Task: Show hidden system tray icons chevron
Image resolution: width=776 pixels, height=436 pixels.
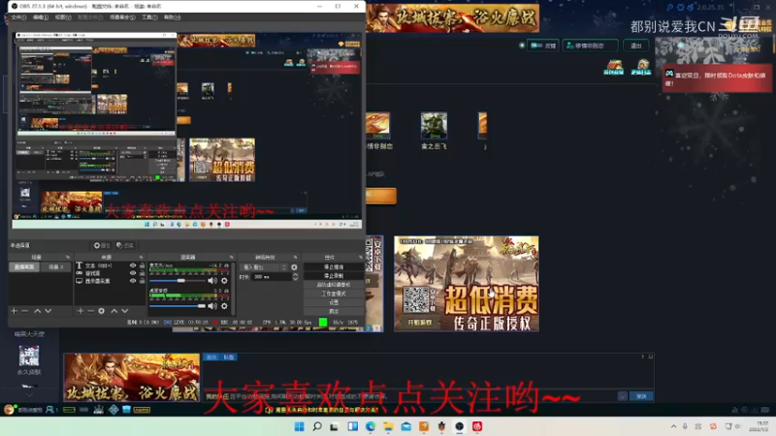Action: point(673,426)
